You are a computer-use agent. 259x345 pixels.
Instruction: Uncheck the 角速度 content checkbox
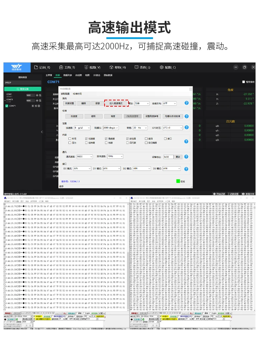click(106, 139)
